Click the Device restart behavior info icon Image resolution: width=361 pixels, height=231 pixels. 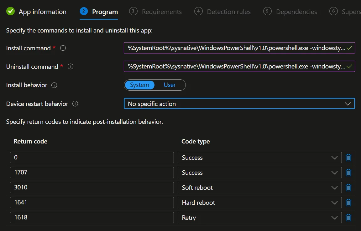coord(75,104)
